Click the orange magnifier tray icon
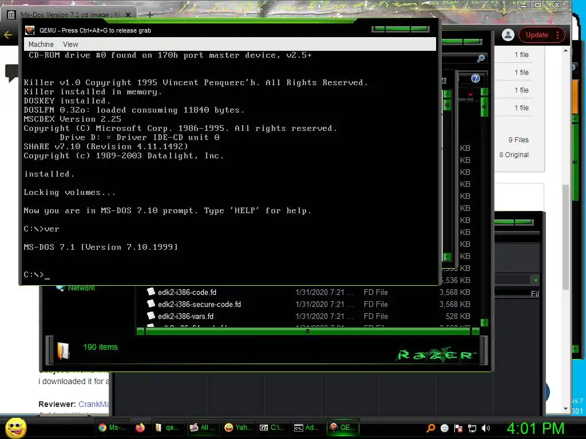The image size is (586, 439). [x=431, y=428]
